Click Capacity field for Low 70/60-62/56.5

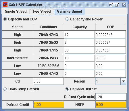tap(79, 66)
